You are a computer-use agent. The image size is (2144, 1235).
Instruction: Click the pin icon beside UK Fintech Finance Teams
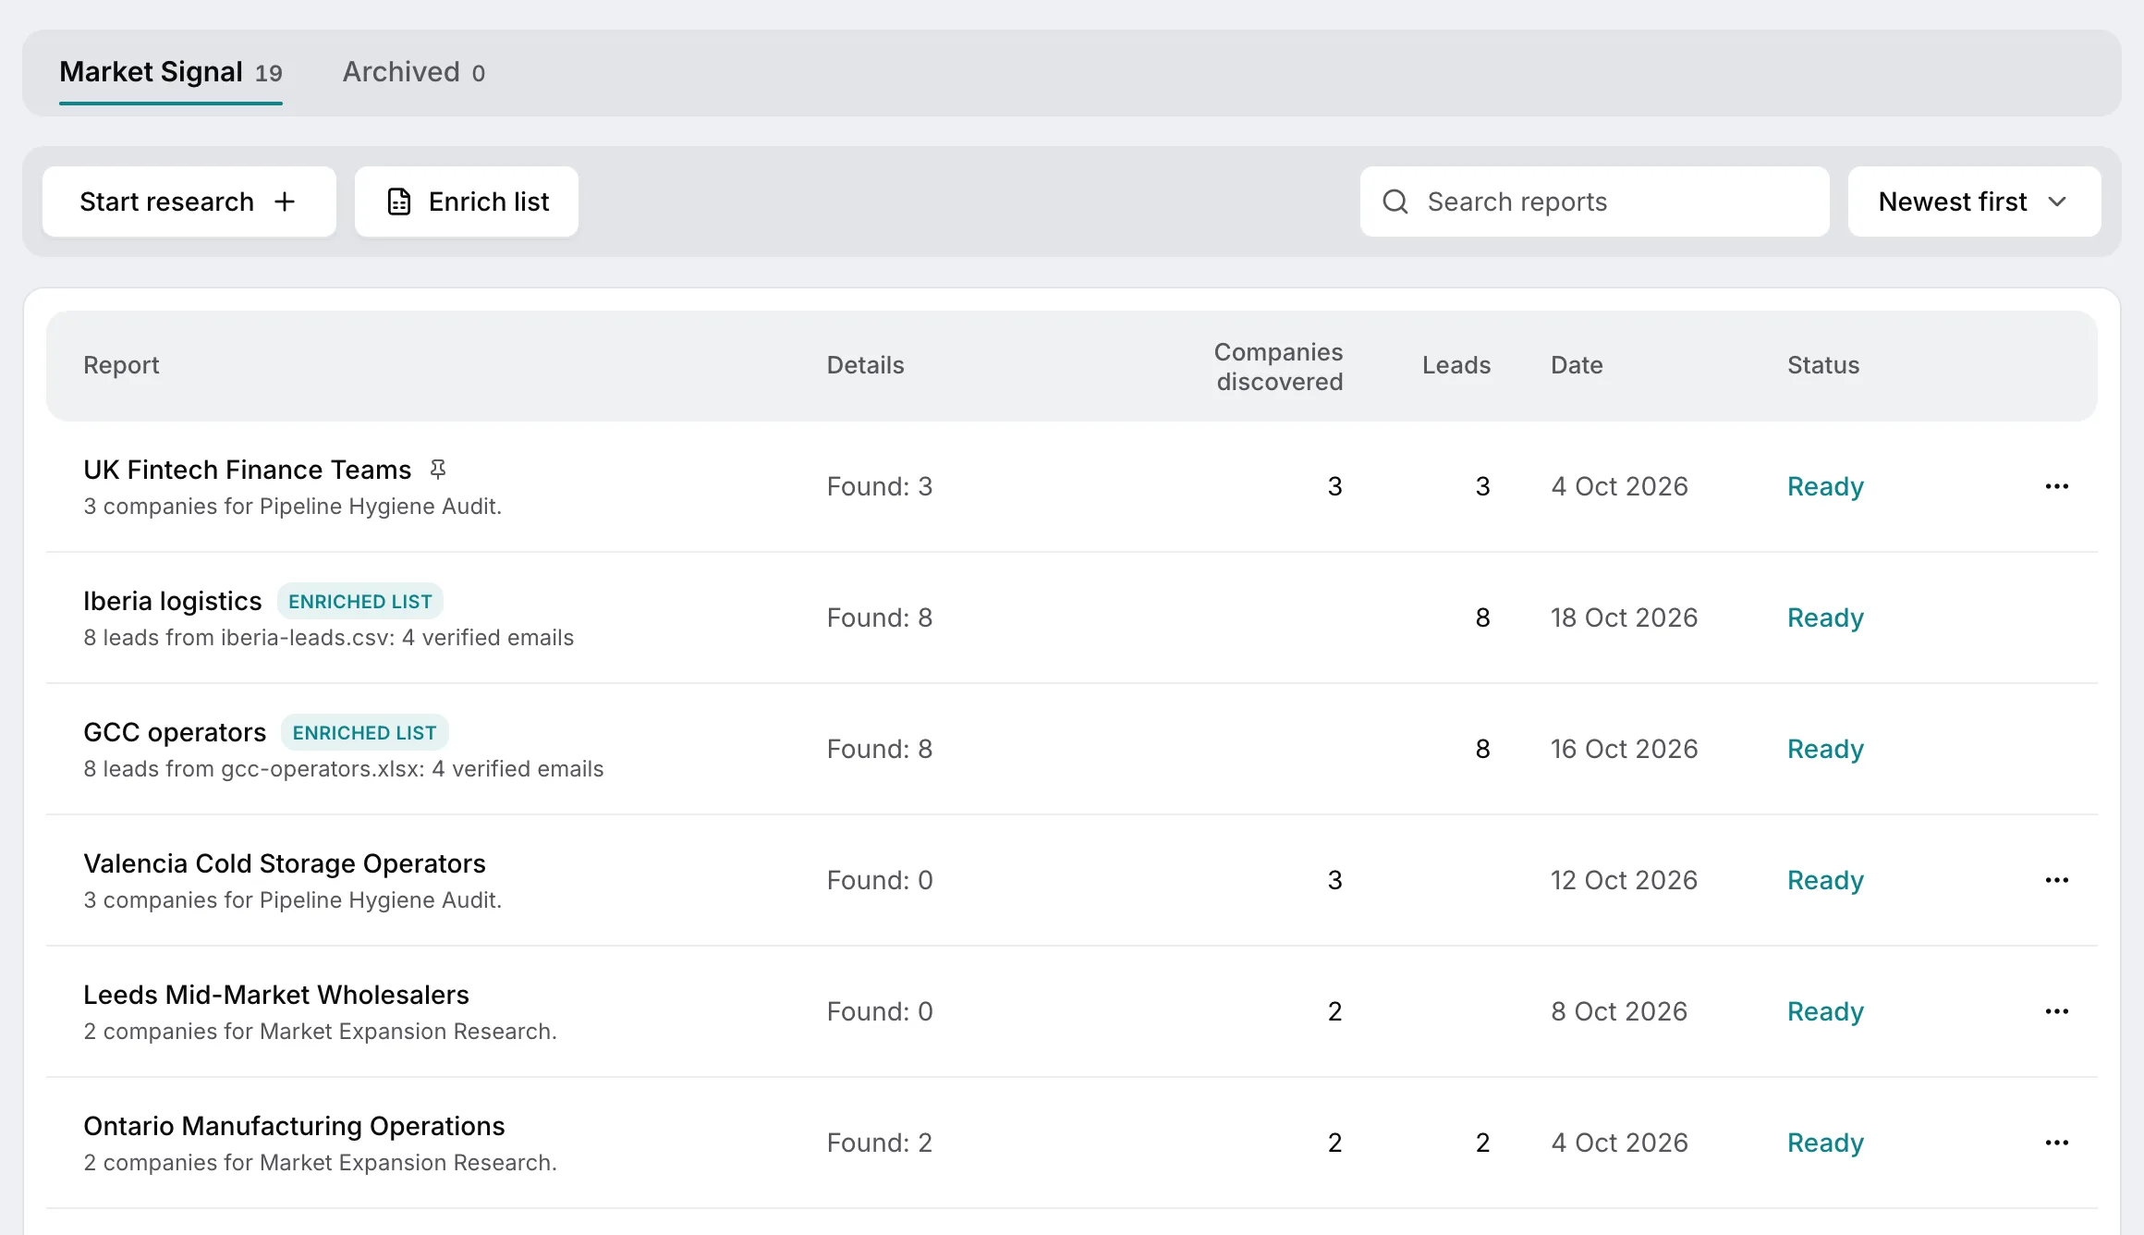[x=438, y=470]
